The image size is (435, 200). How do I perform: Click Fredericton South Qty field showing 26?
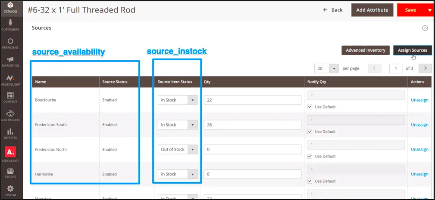tap(253, 125)
